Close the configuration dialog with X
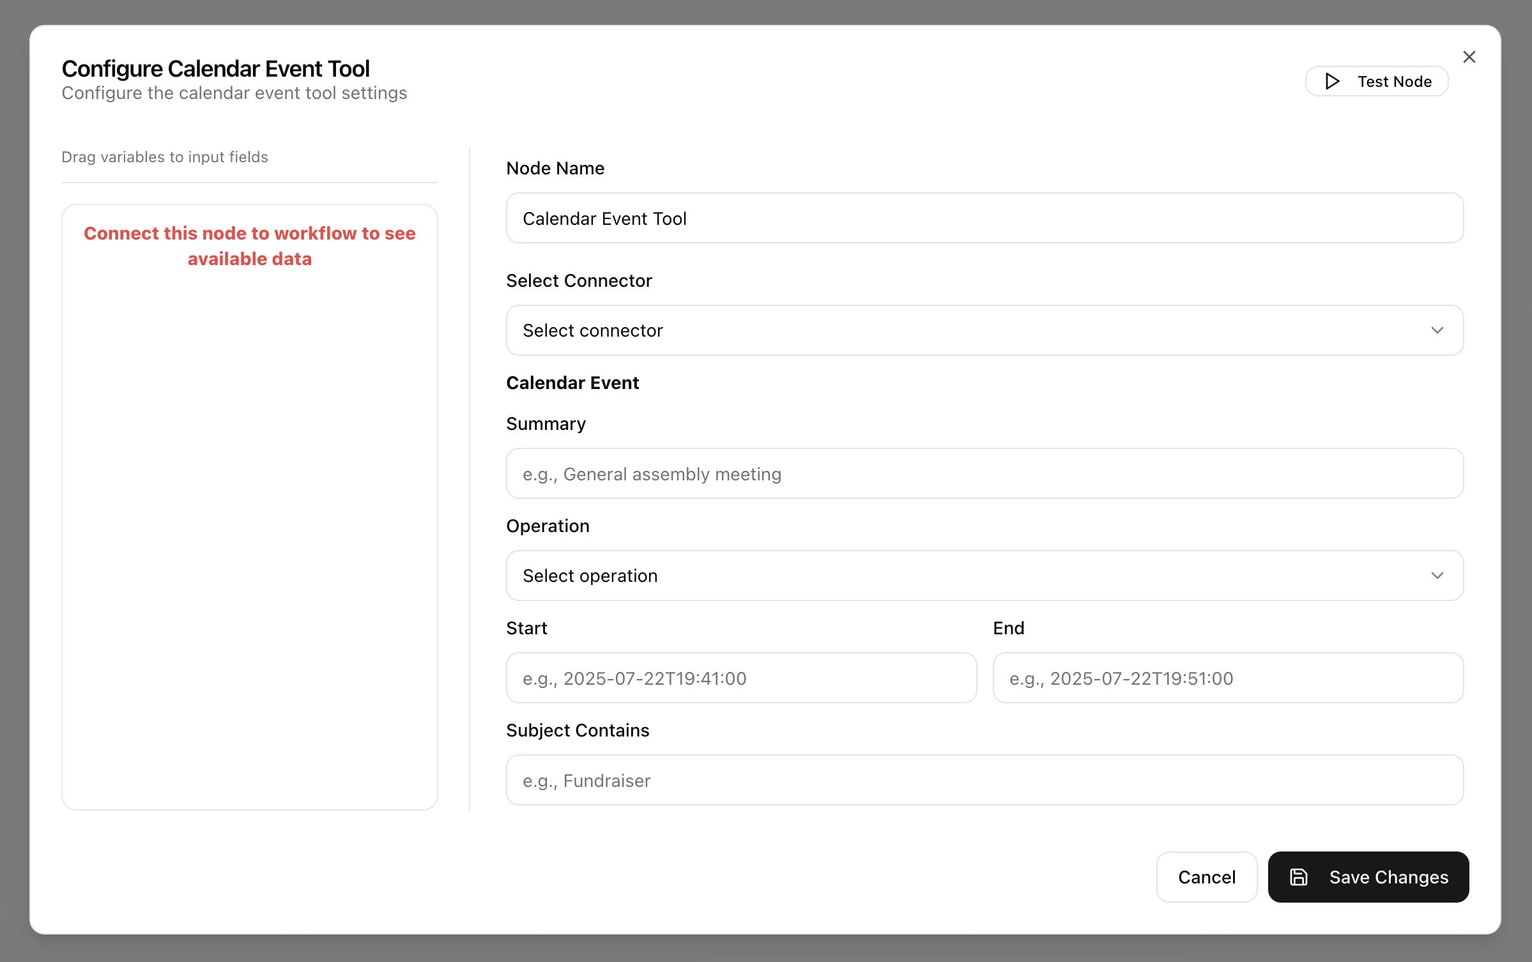This screenshot has height=962, width=1532. click(1469, 57)
